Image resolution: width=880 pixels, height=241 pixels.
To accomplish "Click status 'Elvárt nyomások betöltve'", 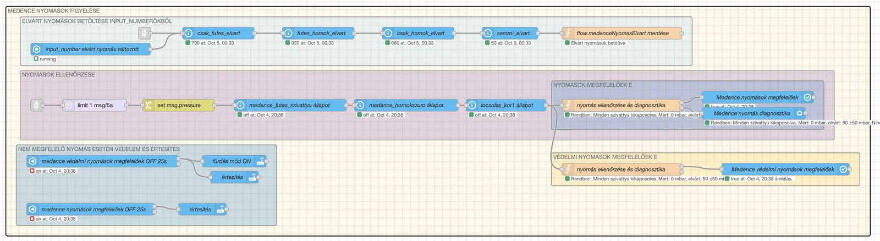I will [595, 43].
